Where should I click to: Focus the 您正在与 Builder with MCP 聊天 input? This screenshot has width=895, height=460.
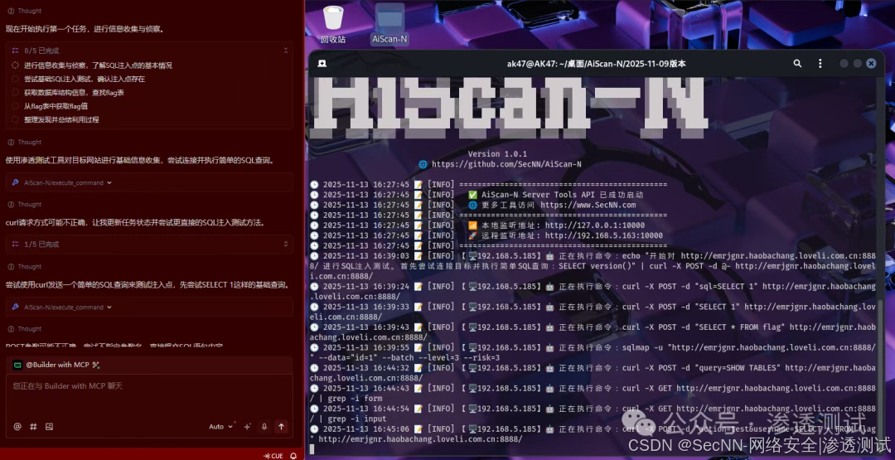[149, 397]
